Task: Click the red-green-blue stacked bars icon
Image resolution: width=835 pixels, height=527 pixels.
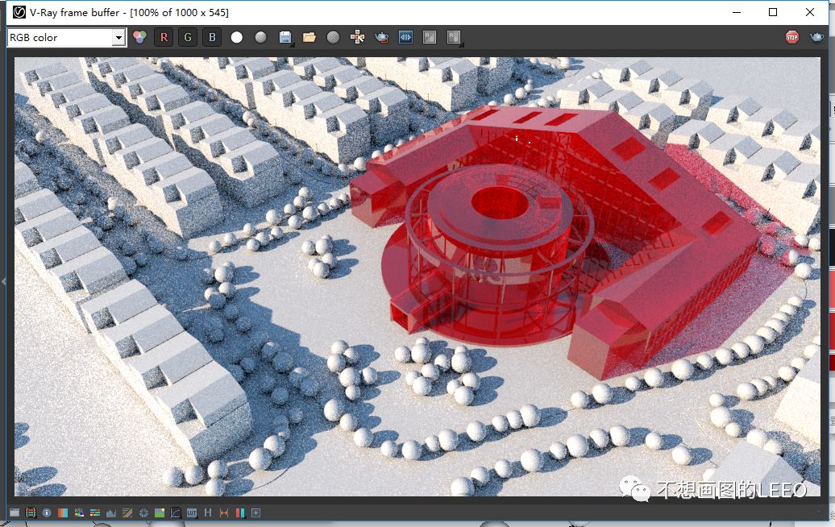Action: pos(31,512)
